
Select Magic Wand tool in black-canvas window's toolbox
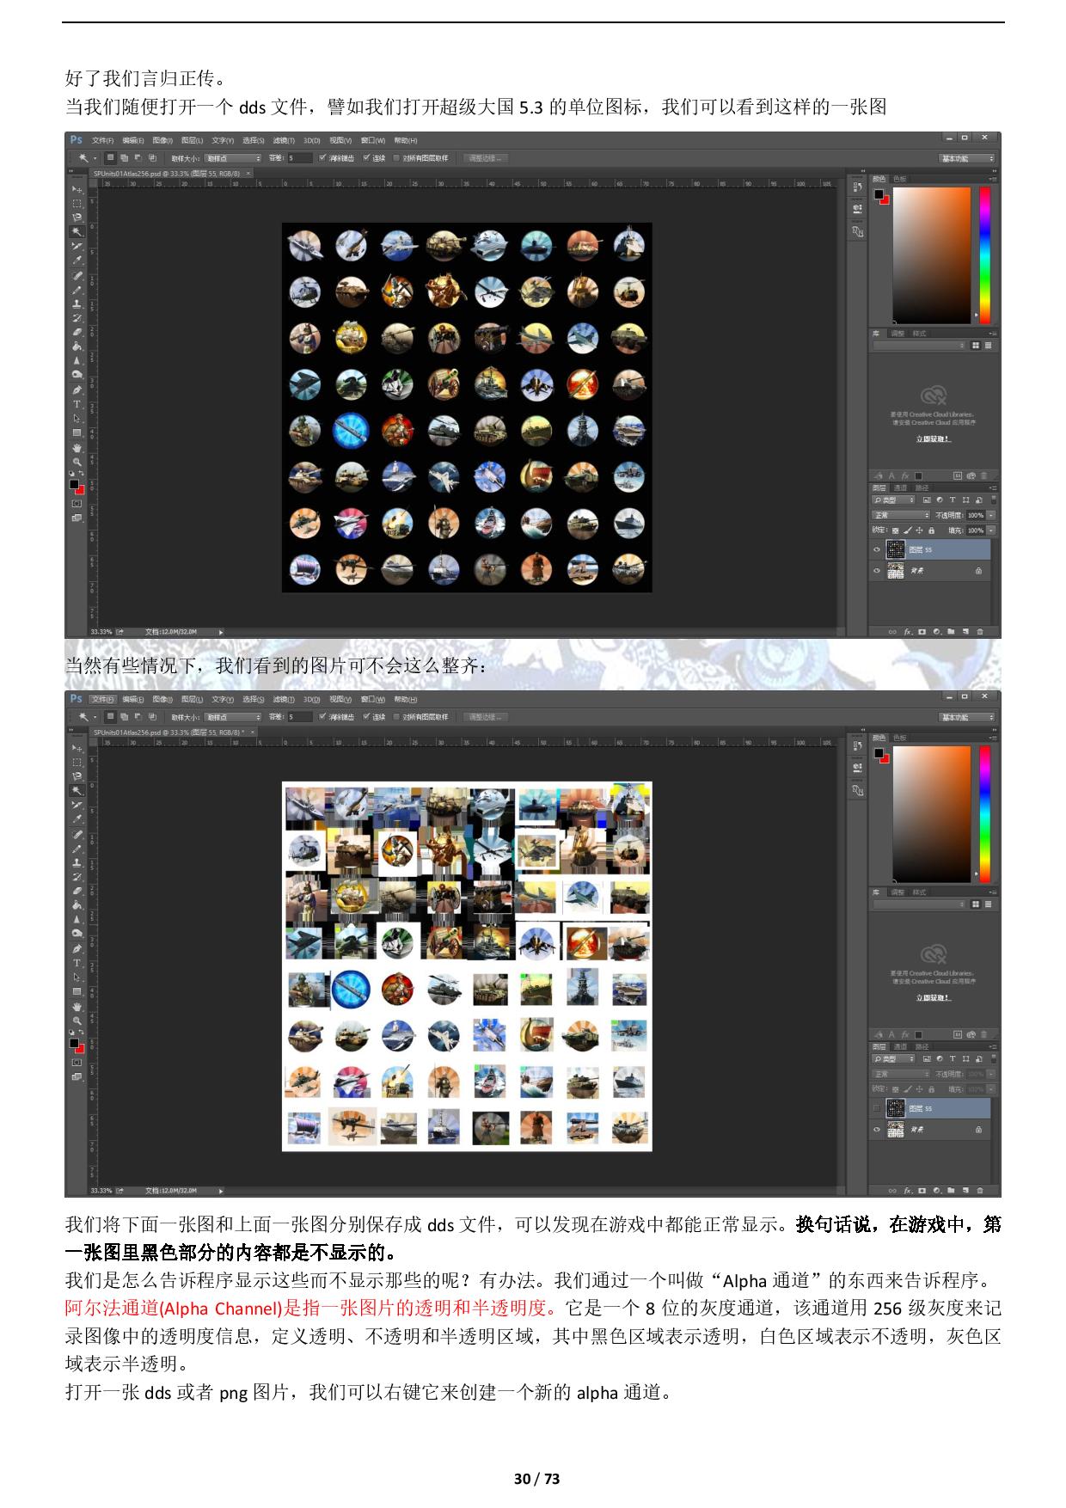pyautogui.click(x=77, y=231)
